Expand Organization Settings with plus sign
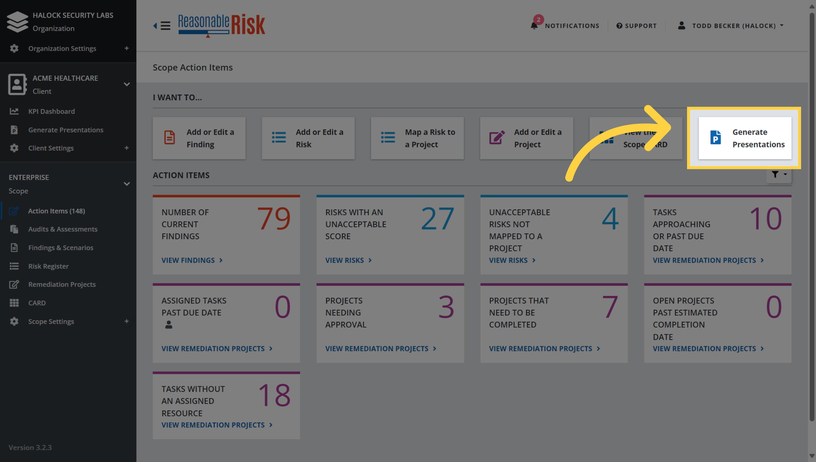This screenshot has width=816, height=462. [127, 48]
